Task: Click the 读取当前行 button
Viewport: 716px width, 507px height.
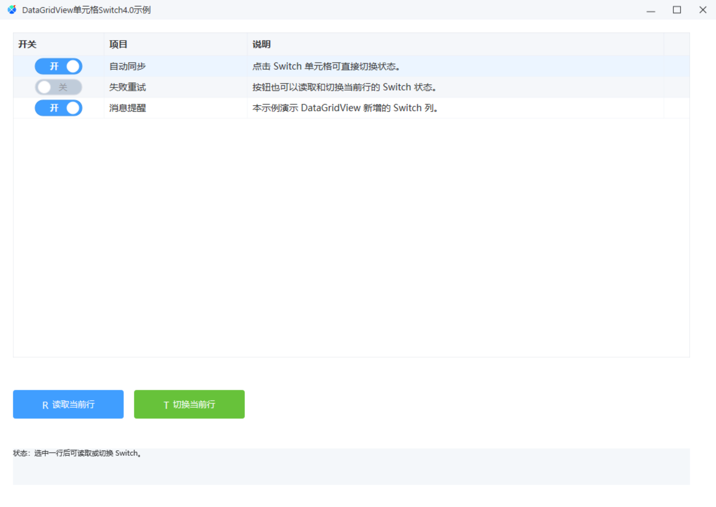Action: coord(68,404)
